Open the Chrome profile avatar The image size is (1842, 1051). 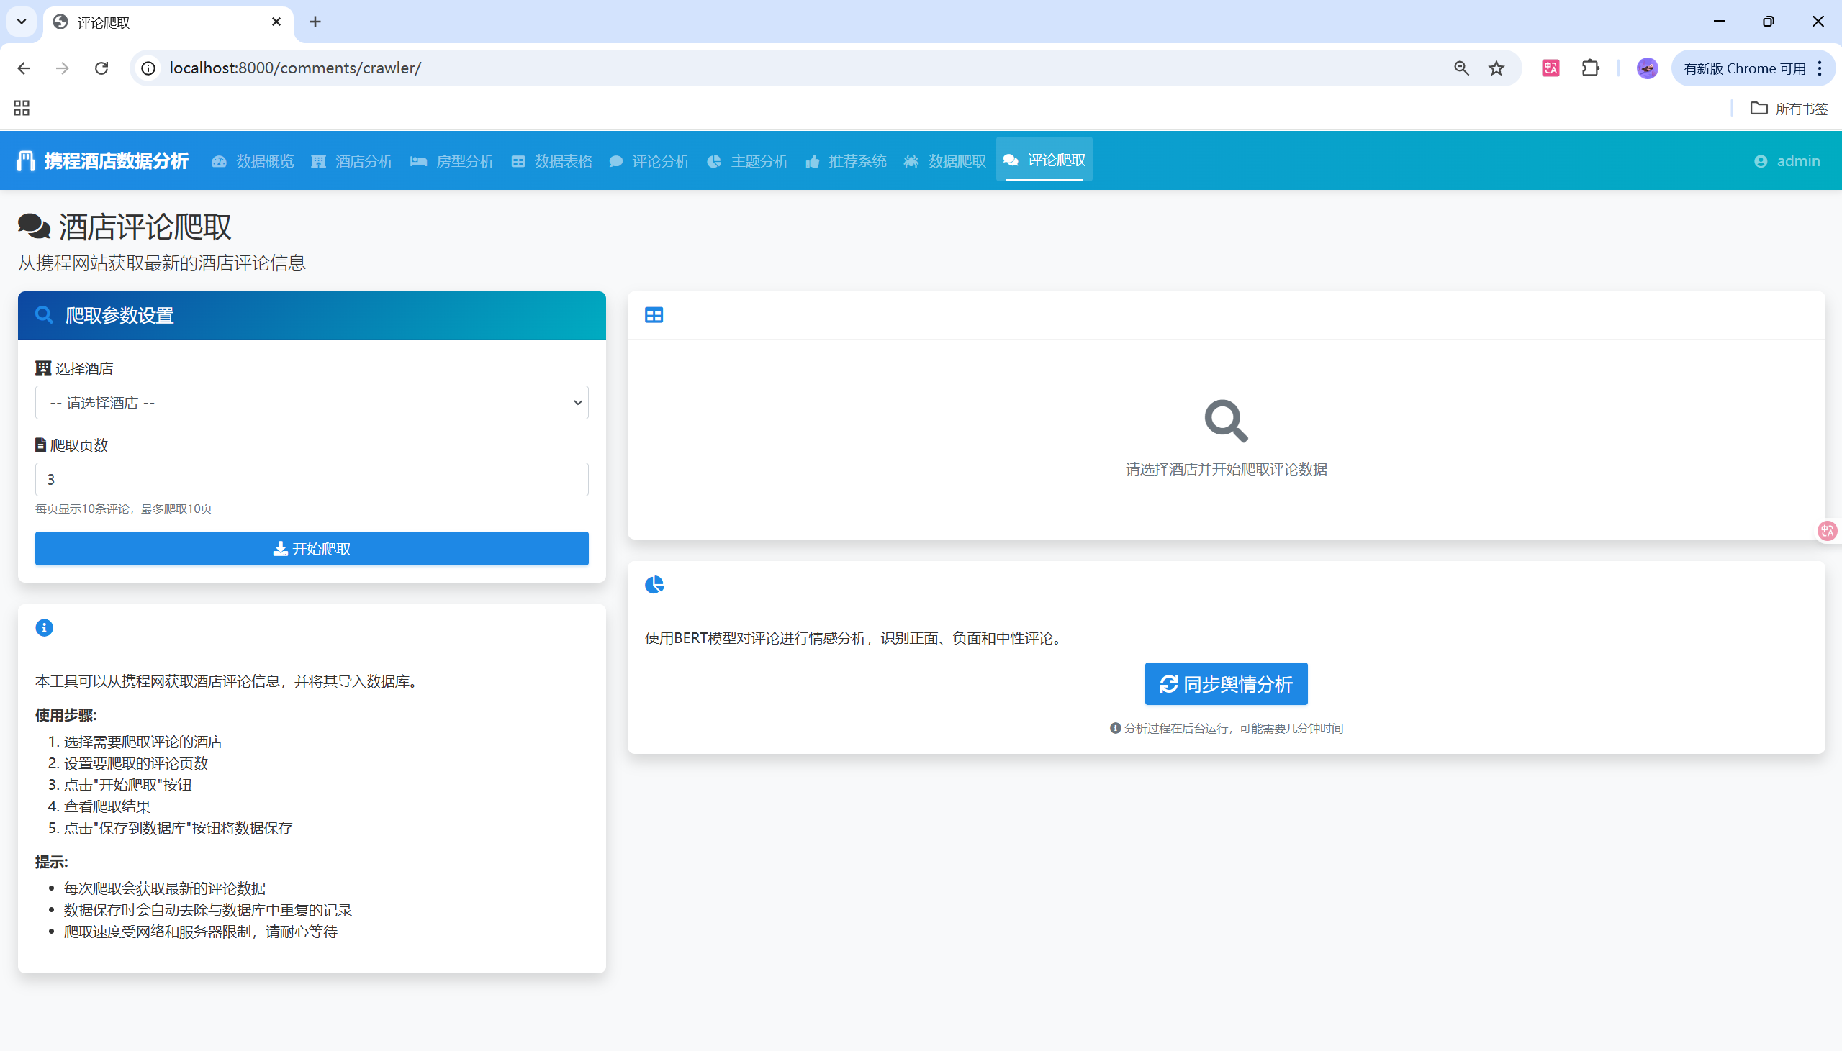[1646, 68]
